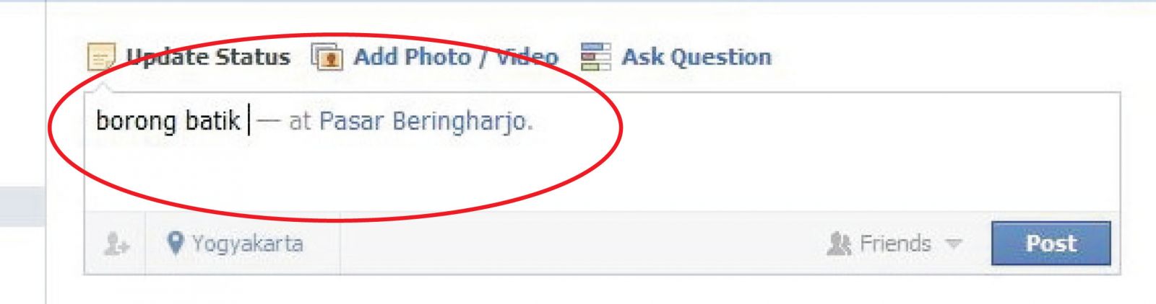Expand the arrow beside Friends

(954, 244)
